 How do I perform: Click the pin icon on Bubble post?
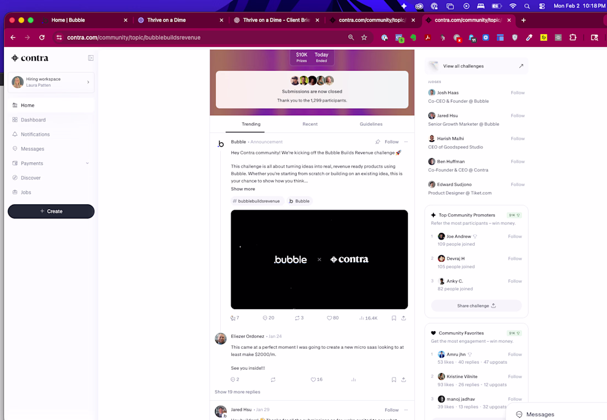click(x=377, y=142)
